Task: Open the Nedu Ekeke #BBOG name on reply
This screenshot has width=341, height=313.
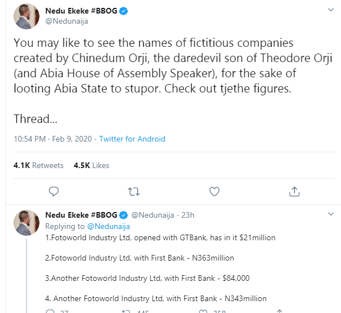Action: coord(81,215)
